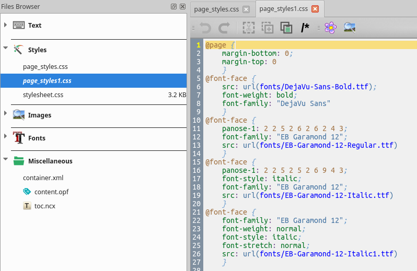
Task: Expand the Fonts category
Action: coord(5,138)
